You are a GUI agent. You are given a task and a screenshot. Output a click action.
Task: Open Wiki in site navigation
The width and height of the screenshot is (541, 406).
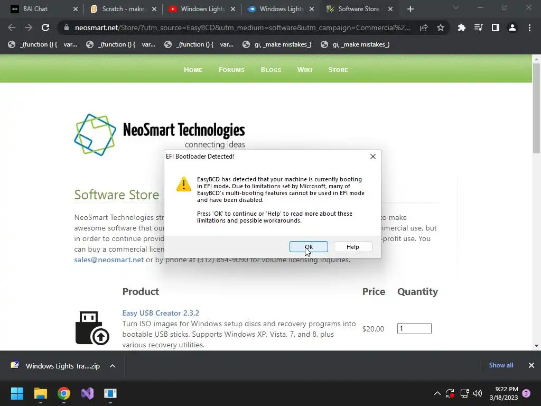click(x=305, y=69)
